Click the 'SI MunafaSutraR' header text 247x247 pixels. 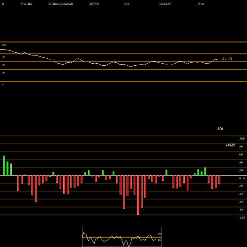pos(61,4)
